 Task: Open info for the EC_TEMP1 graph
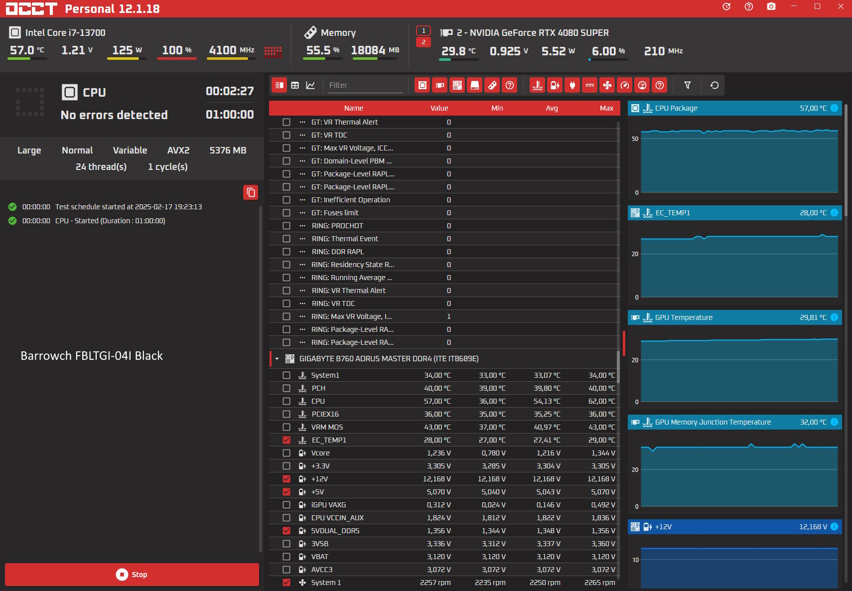[x=835, y=213]
